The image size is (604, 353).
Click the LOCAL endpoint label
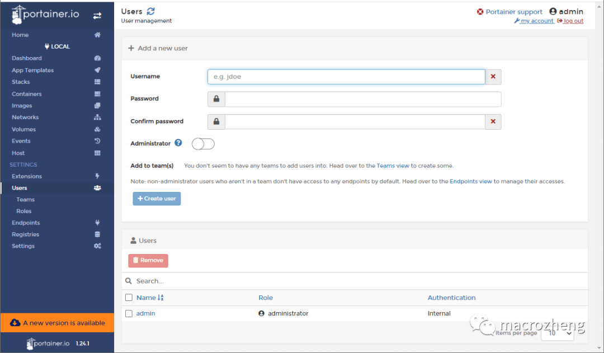coord(57,46)
